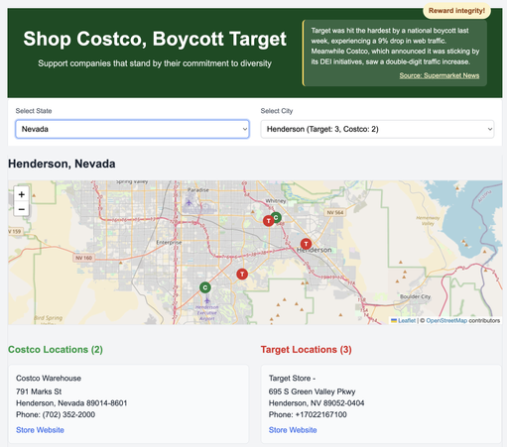
Task: Click the Leaflet flag logo
Action: (x=394, y=320)
